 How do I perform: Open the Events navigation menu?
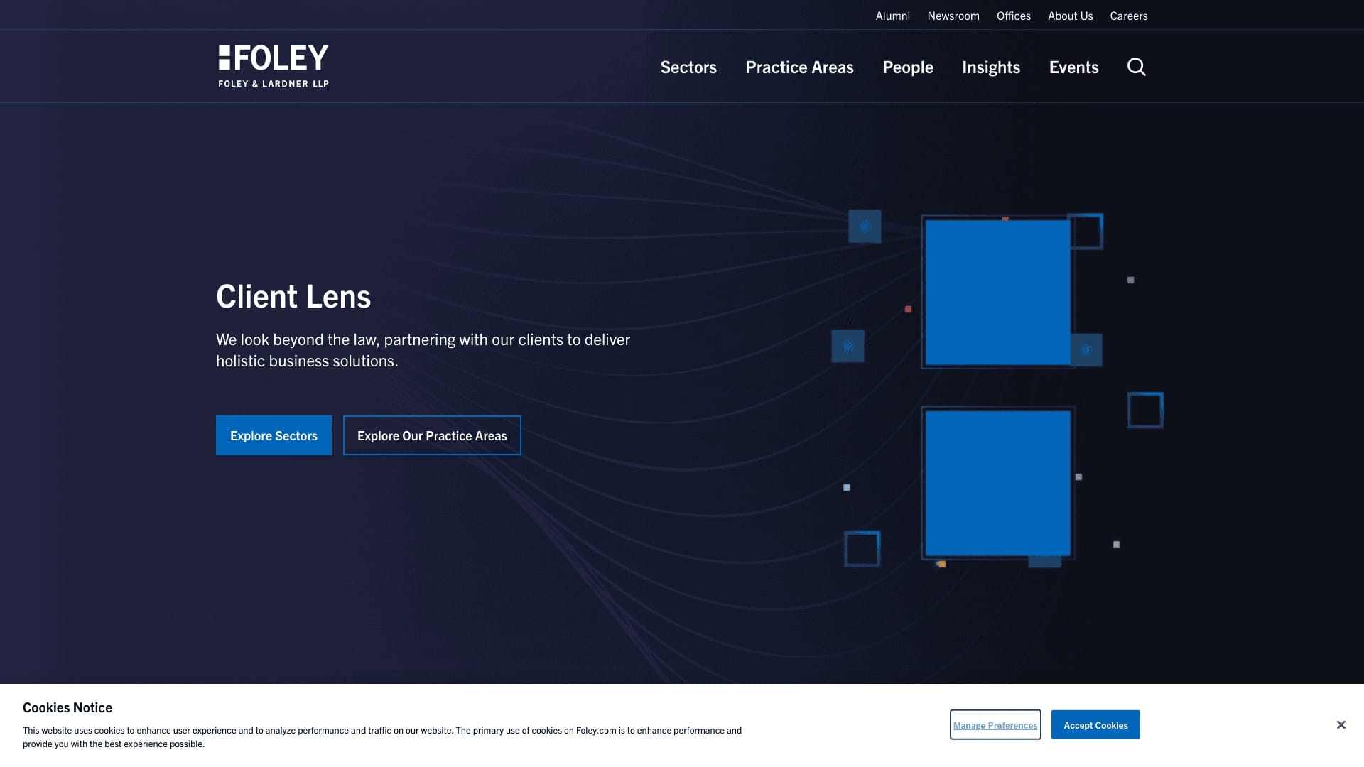pos(1073,67)
